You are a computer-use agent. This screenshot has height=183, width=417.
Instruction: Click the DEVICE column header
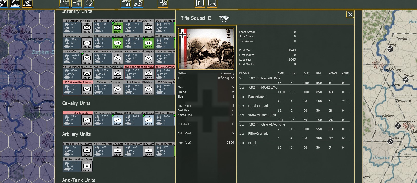tap(245, 73)
